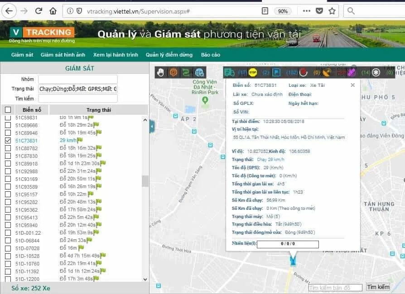
Task: Click the vehicle list scroll down arrow
Action: [145, 280]
